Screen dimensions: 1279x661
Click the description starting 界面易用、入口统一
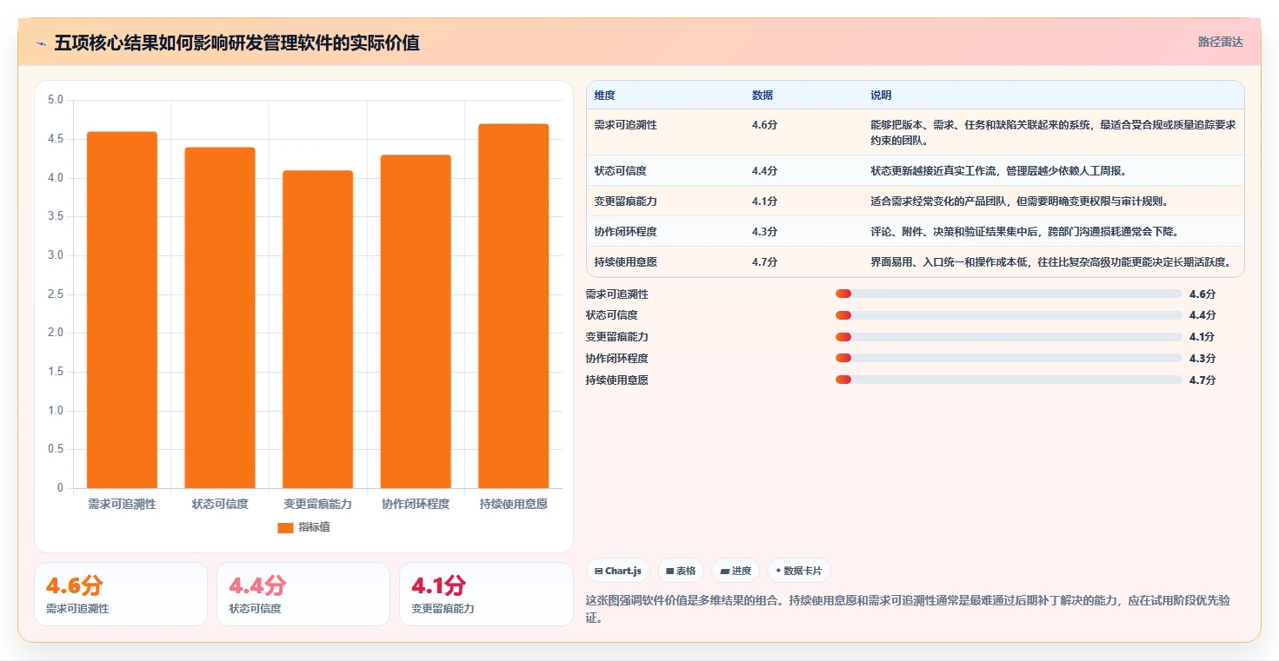click(1051, 262)
